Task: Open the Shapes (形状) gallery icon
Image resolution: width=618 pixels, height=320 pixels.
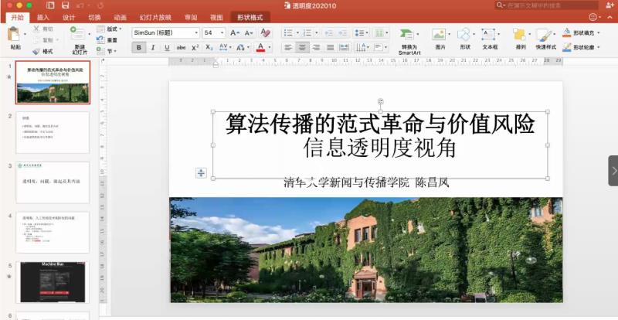Action: 464,34
